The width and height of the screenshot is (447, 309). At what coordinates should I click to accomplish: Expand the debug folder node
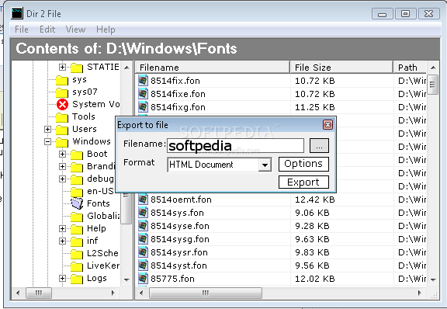(62, 179)
